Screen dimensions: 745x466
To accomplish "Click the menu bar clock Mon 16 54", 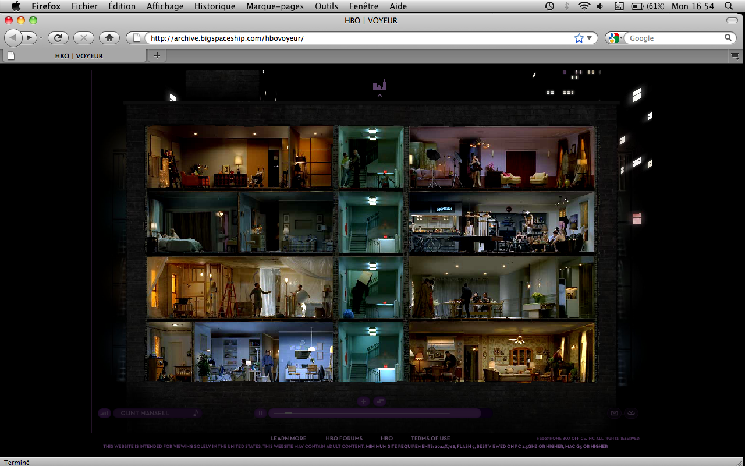I will pos(693,6).
